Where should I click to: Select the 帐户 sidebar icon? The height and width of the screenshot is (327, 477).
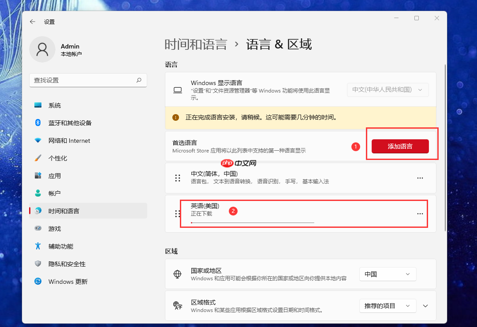tap(37, 193)
